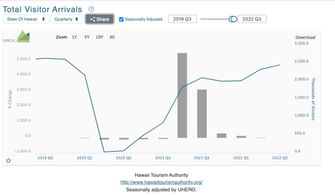Click the 2020 Q1 axis label
This screenshot has width=335, height=195.
click(84, 158)
